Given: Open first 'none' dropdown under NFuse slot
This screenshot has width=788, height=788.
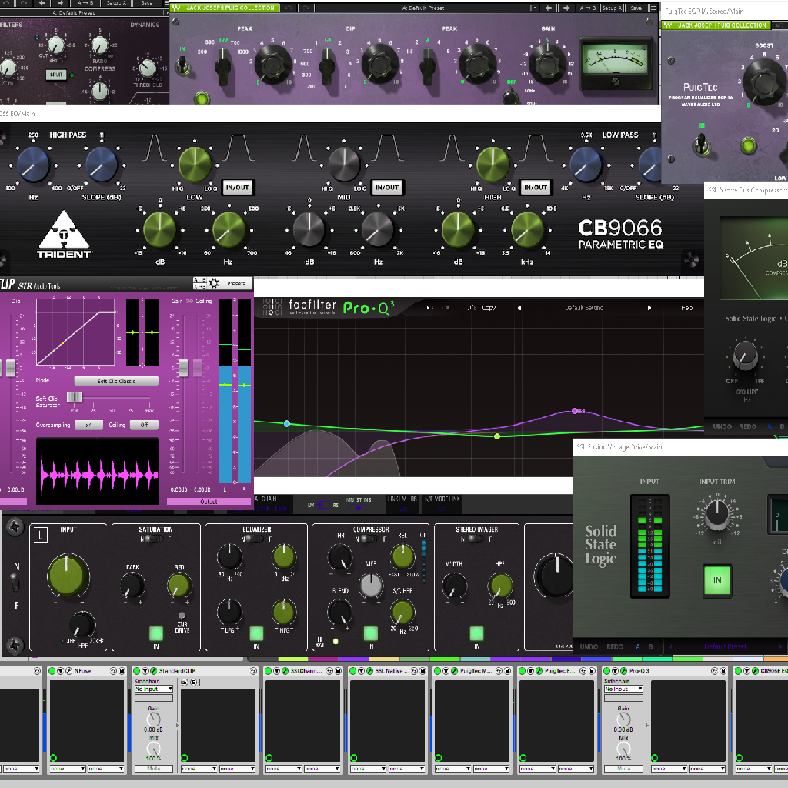Looking at the screenshot, I should click(68, 769).
